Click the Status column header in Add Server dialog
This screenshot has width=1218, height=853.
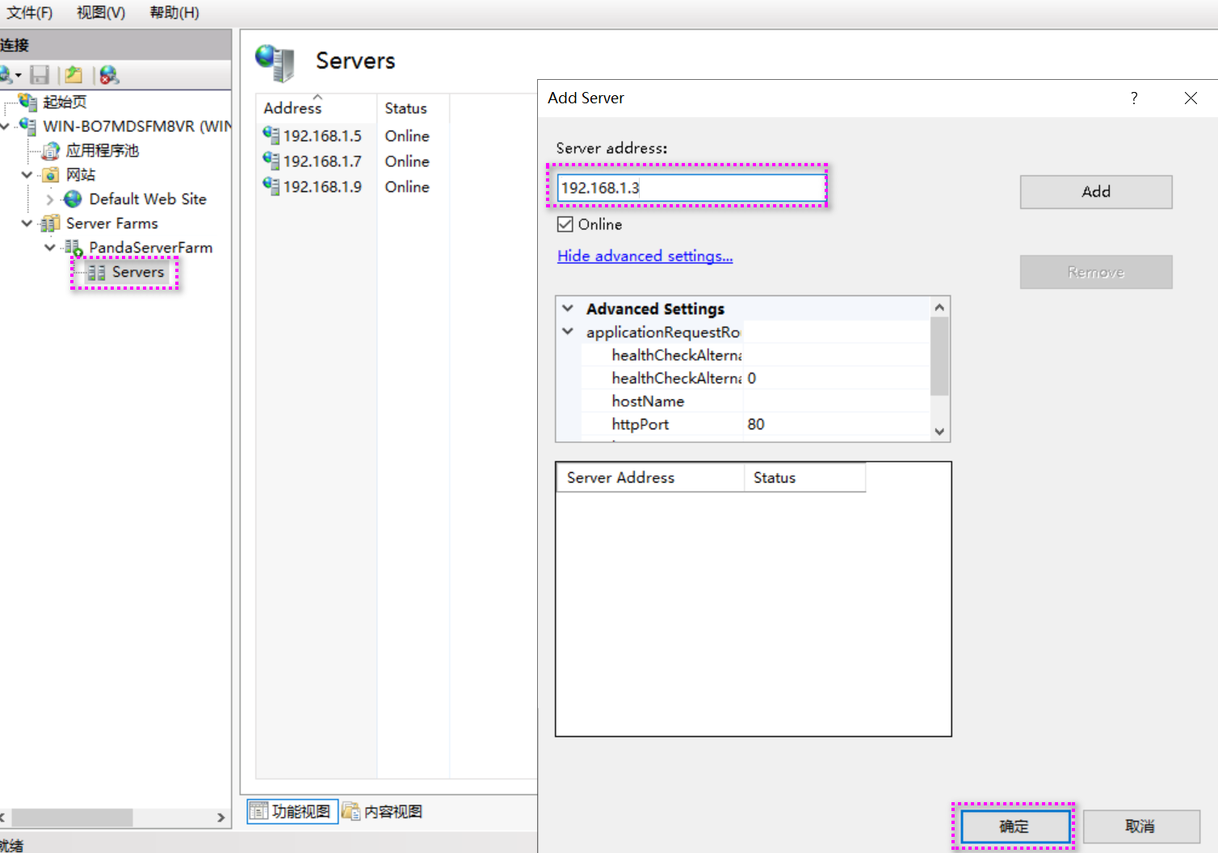pyautogui.click(x=804, y=478)
